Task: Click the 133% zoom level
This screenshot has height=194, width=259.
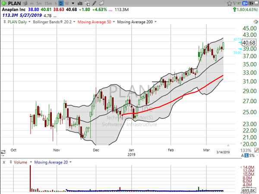Action: 246,150
